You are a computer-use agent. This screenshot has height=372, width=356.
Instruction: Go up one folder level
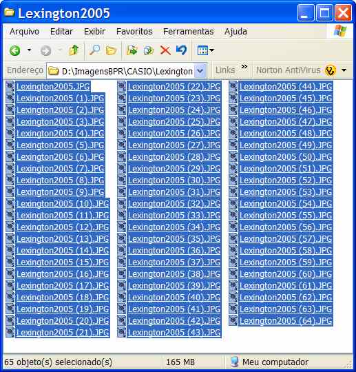tap(74, 50)
